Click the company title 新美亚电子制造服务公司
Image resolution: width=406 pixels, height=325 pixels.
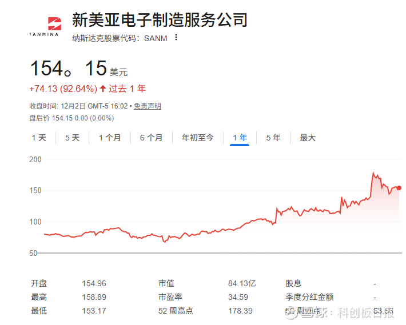pos(160,20)
